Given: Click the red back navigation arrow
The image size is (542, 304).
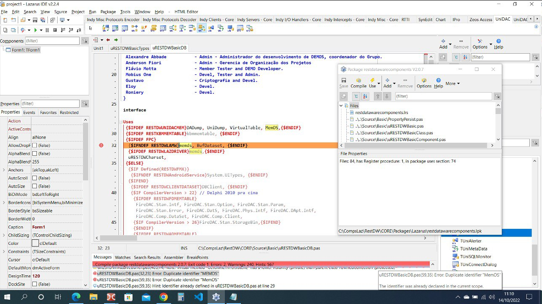Looking at the screenshot, I should point(108,40).
